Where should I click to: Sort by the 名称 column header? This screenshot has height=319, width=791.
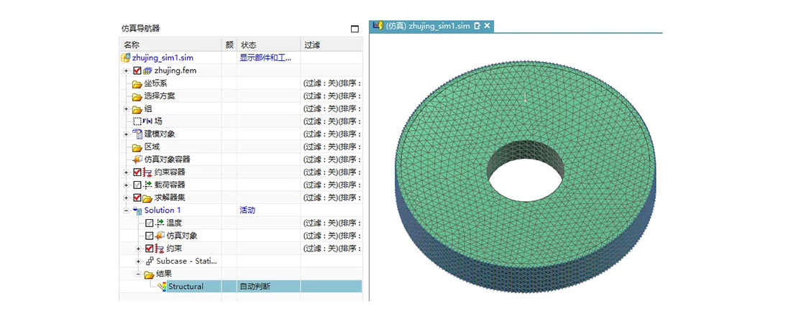click(x=172, y=45)
